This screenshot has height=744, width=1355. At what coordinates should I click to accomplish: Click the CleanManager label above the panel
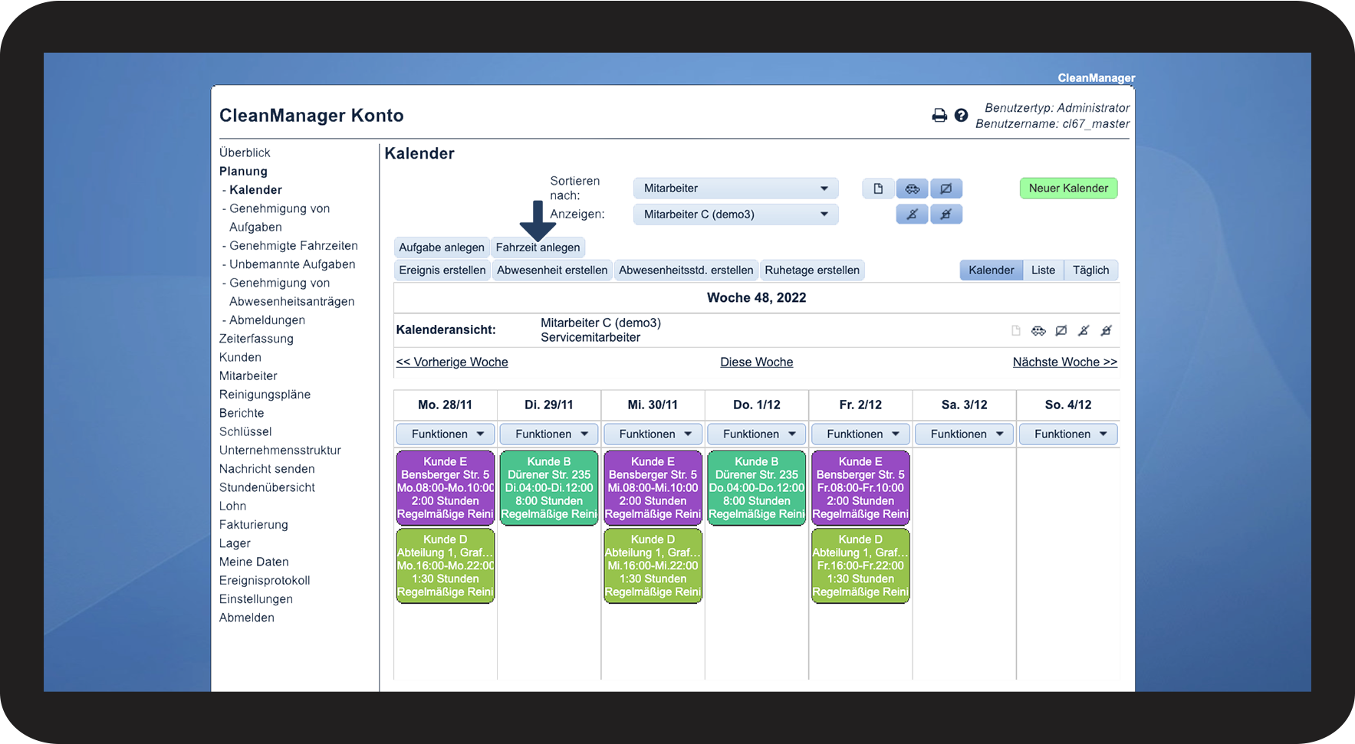1097,78
